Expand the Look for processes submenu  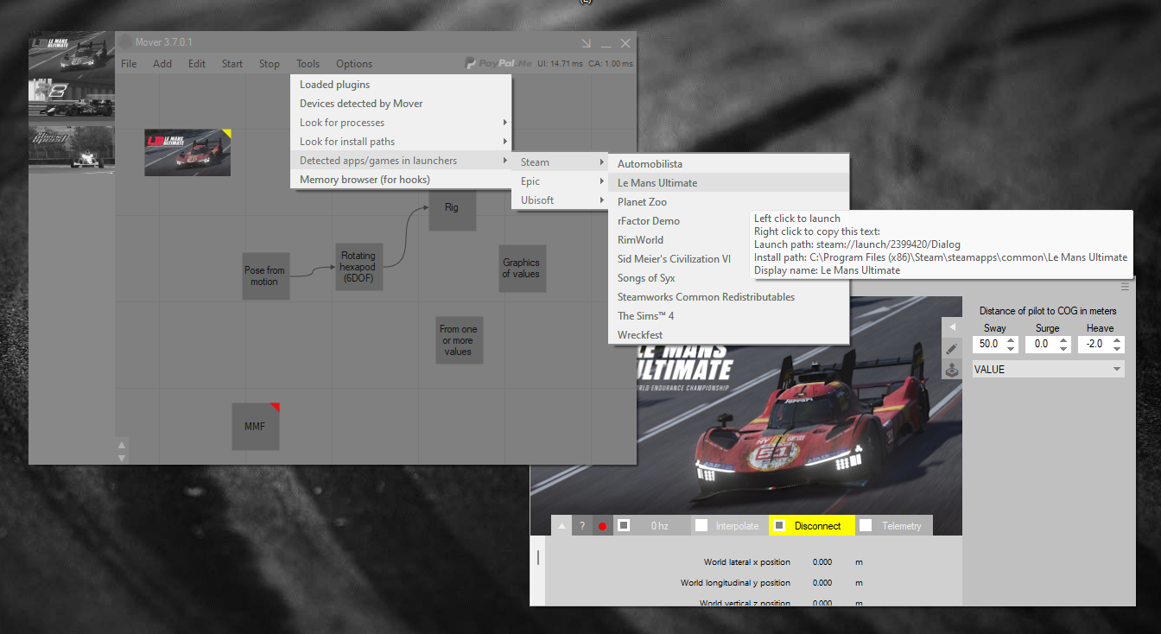tap(401, 123)
